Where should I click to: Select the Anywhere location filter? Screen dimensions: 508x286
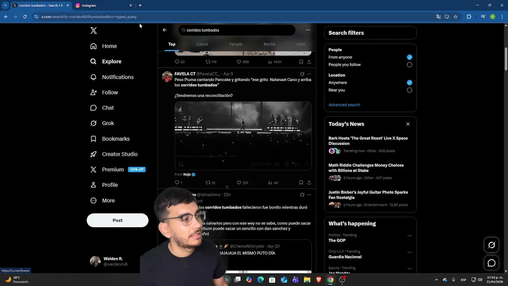[410, 83]
